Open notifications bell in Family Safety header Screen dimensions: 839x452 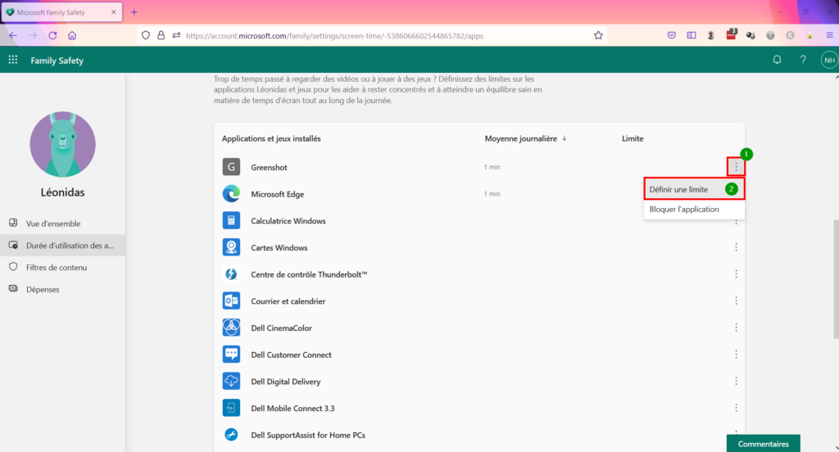pos(777,60)
